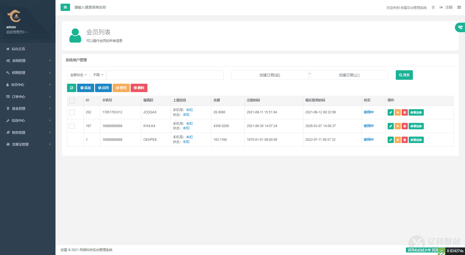Click the orange disable icon for user 197
This screenshot has height=255, width=465.
397,126
